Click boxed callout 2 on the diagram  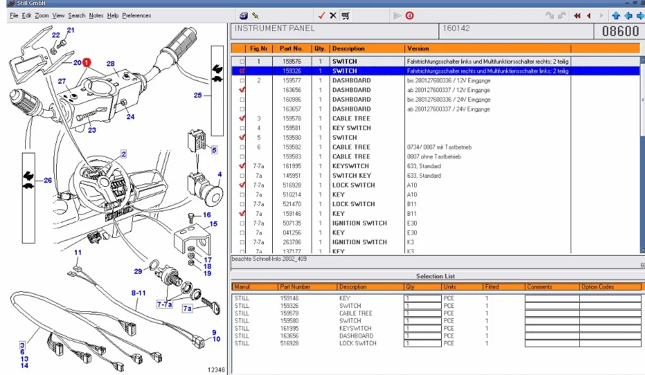123,154
